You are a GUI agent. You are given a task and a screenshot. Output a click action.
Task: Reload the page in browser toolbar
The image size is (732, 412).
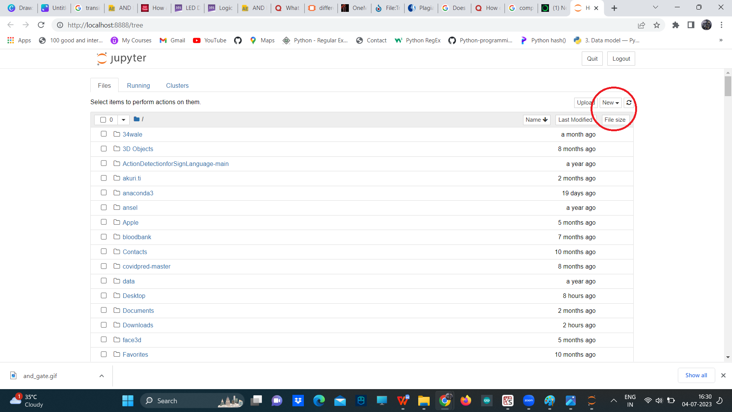click(x=41, y=25)
